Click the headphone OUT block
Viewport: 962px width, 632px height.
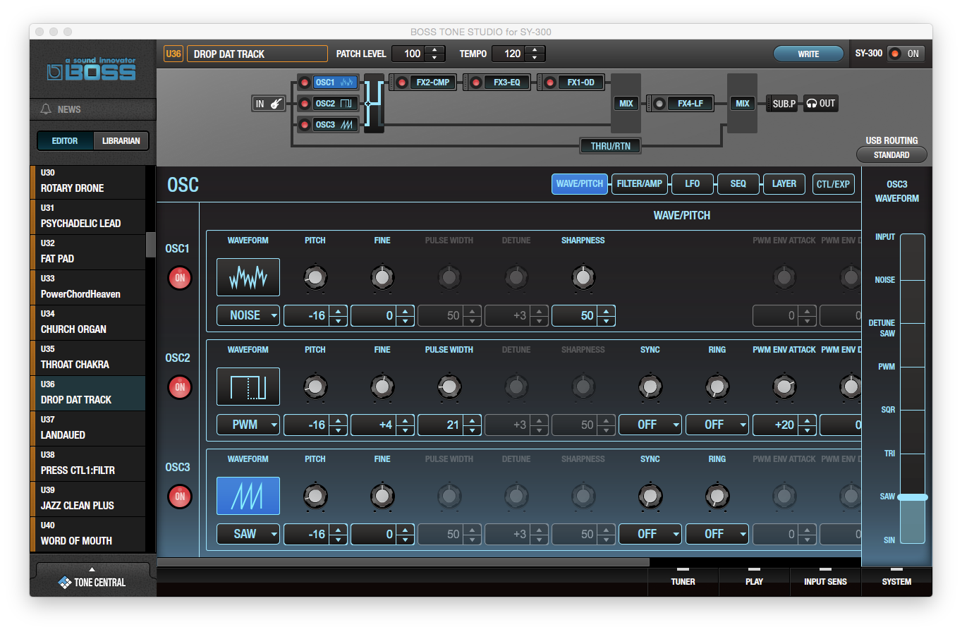click(x=820, y=103)
